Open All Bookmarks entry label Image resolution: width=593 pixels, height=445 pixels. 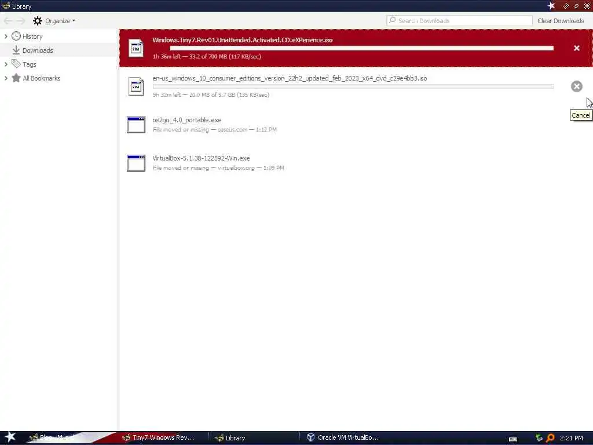click(x=42, y=78)
